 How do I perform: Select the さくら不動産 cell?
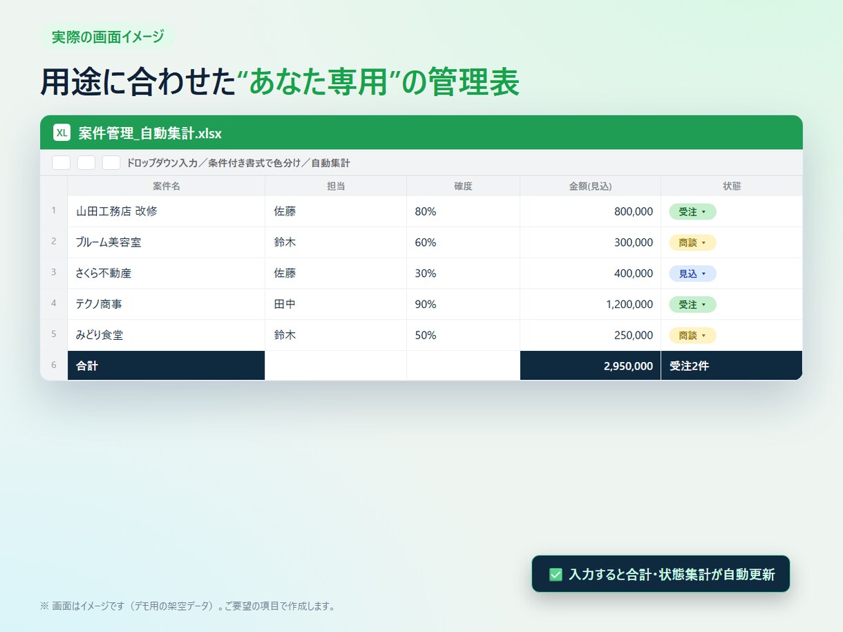pos(167,274)
